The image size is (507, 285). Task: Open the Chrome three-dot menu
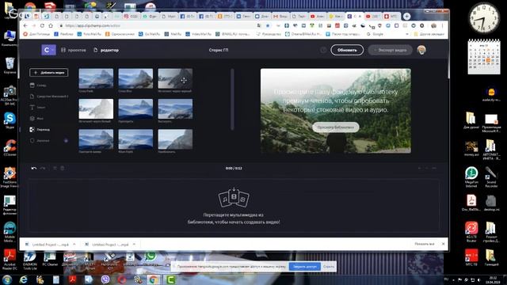pos(443,25)
